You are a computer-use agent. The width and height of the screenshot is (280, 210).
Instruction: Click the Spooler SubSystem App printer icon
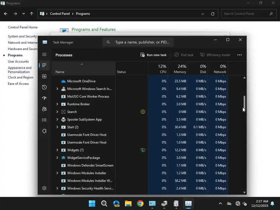click(63, 119)
